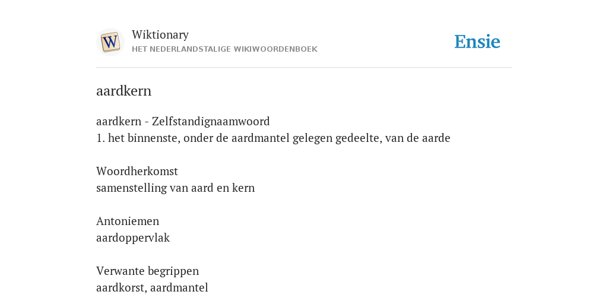This screenshot has height=304, width=608.
Task: Select the text samenstelling van aard en kern
Action: click(175, 188)
